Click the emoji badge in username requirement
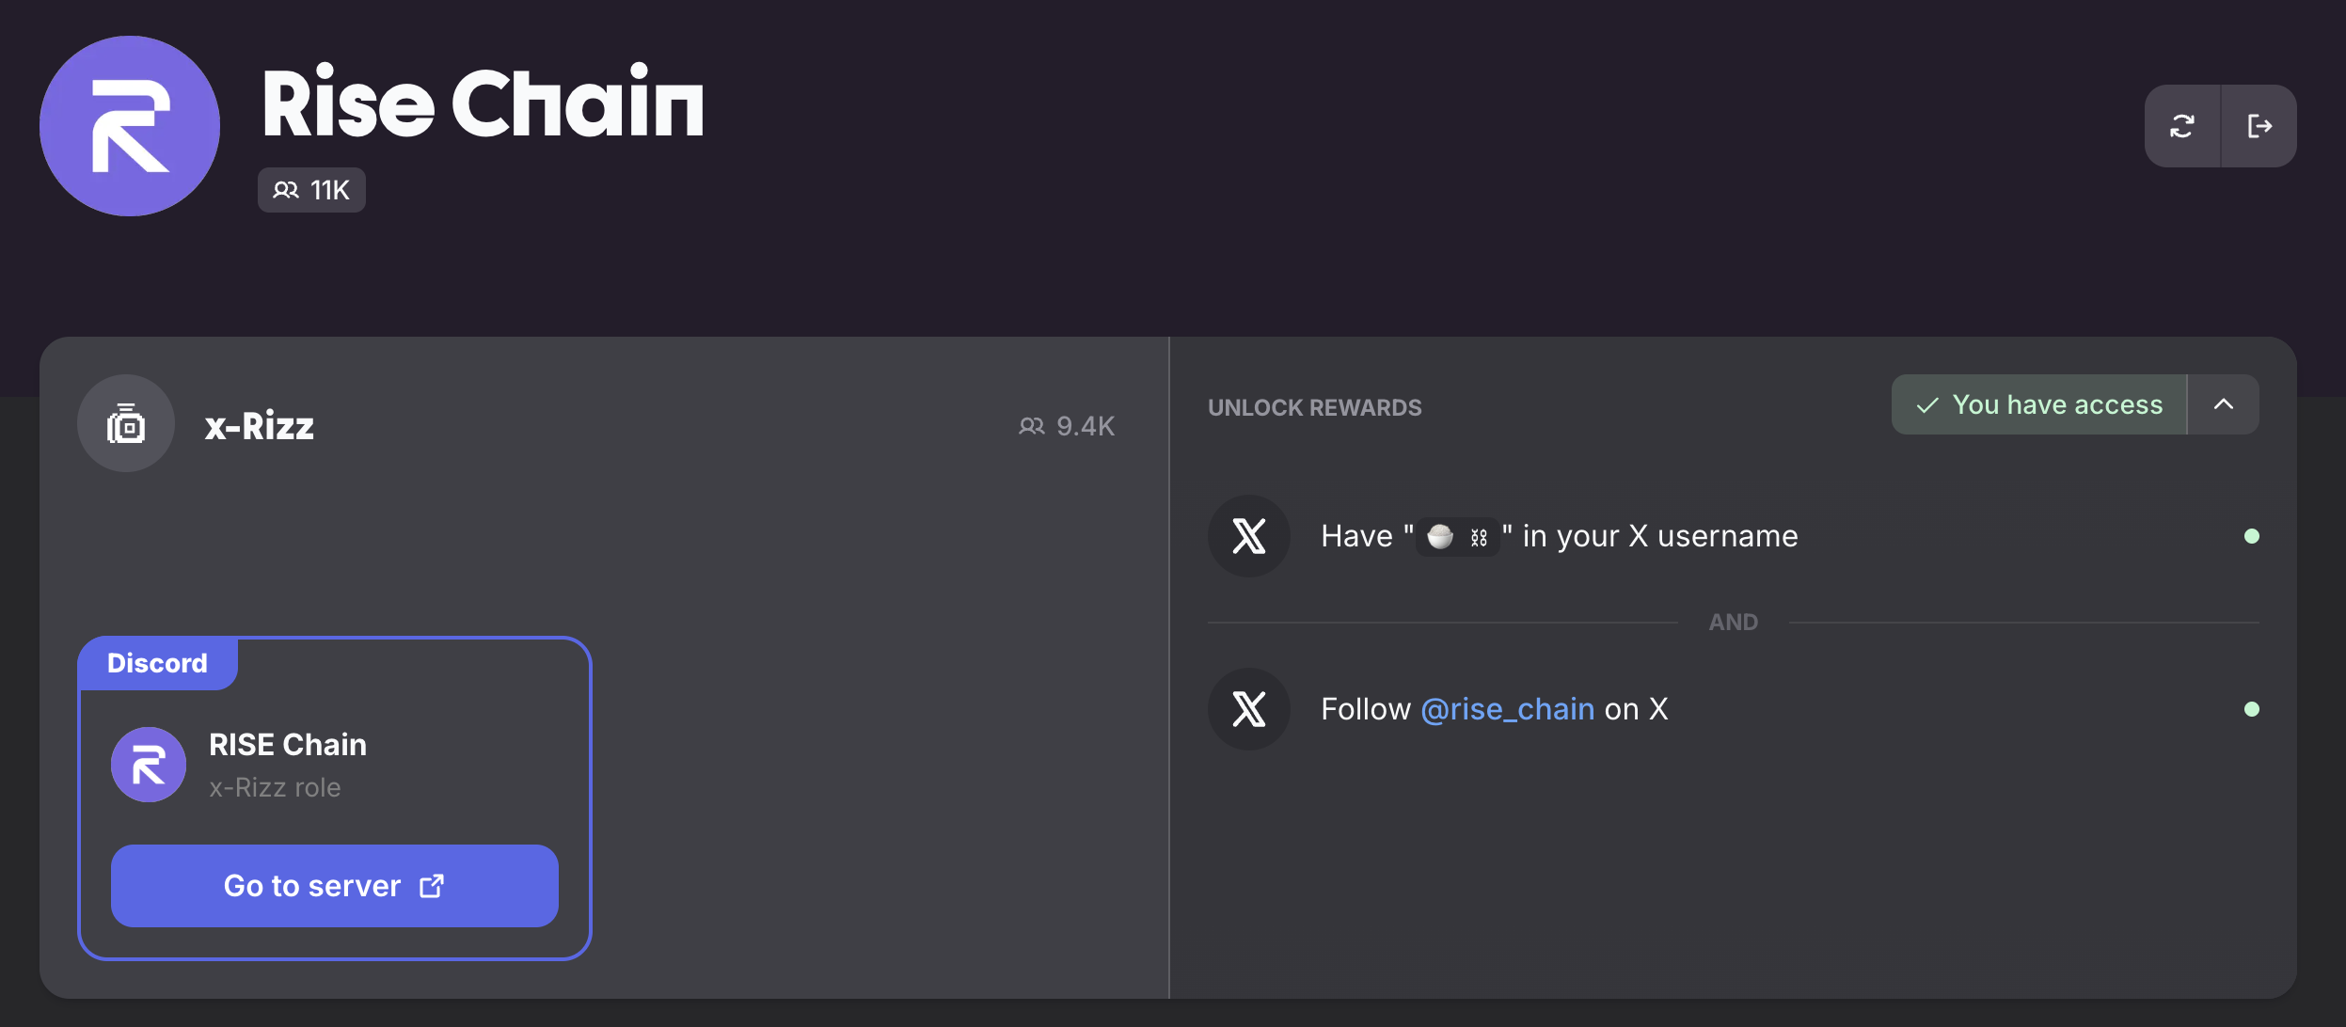The height and width of the screenshot is (1027, 2346). click(x=1457, y=537)
